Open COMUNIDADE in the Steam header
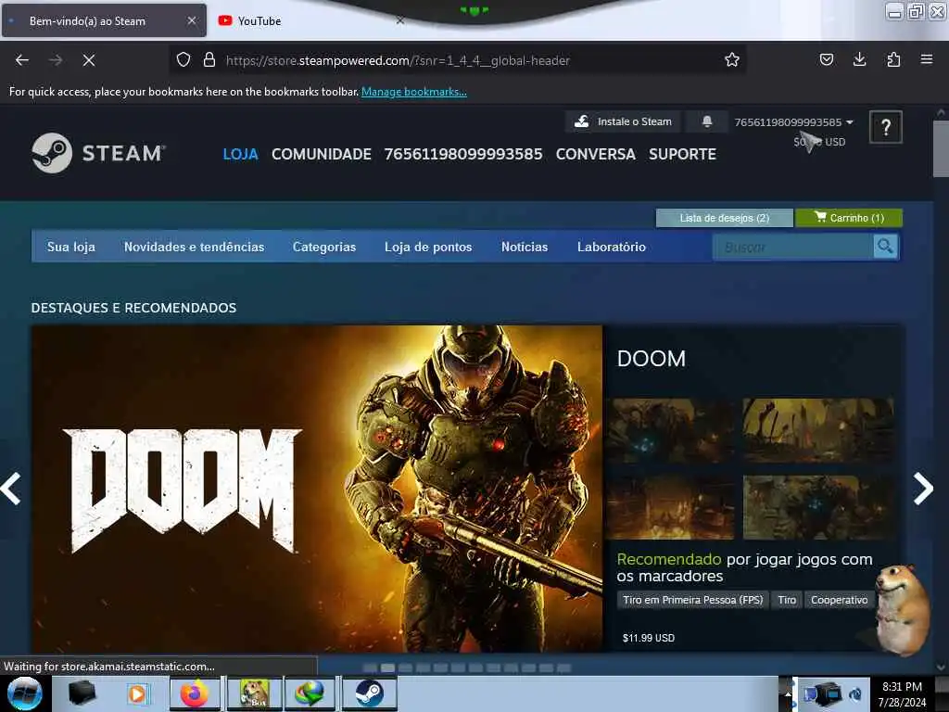Screen dimensions: 949x712 click(322, 154)
